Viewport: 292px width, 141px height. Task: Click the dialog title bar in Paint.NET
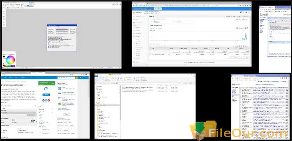(62, 25)
